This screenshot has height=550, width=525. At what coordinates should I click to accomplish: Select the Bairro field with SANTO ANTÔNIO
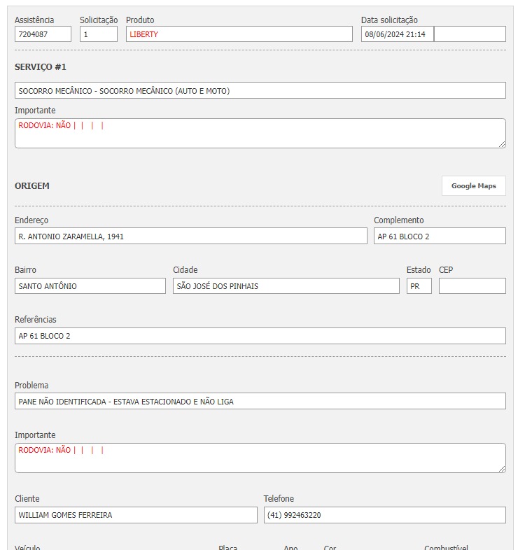tap(90, 286)
